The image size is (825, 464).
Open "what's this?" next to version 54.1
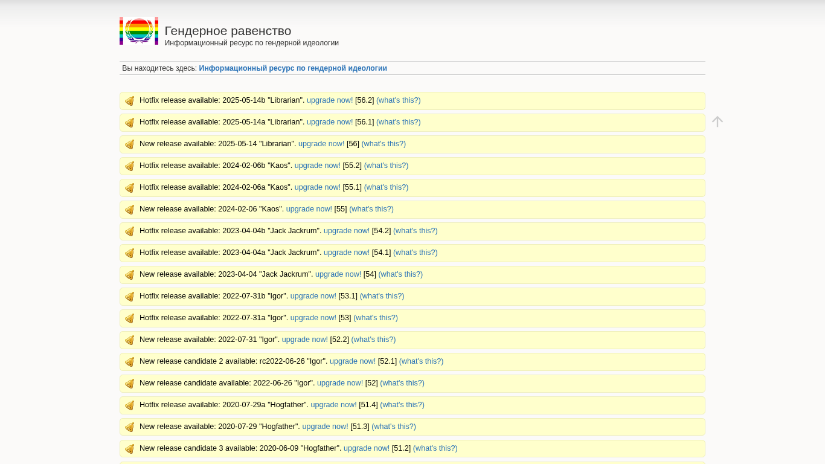[x=416, y=253]
